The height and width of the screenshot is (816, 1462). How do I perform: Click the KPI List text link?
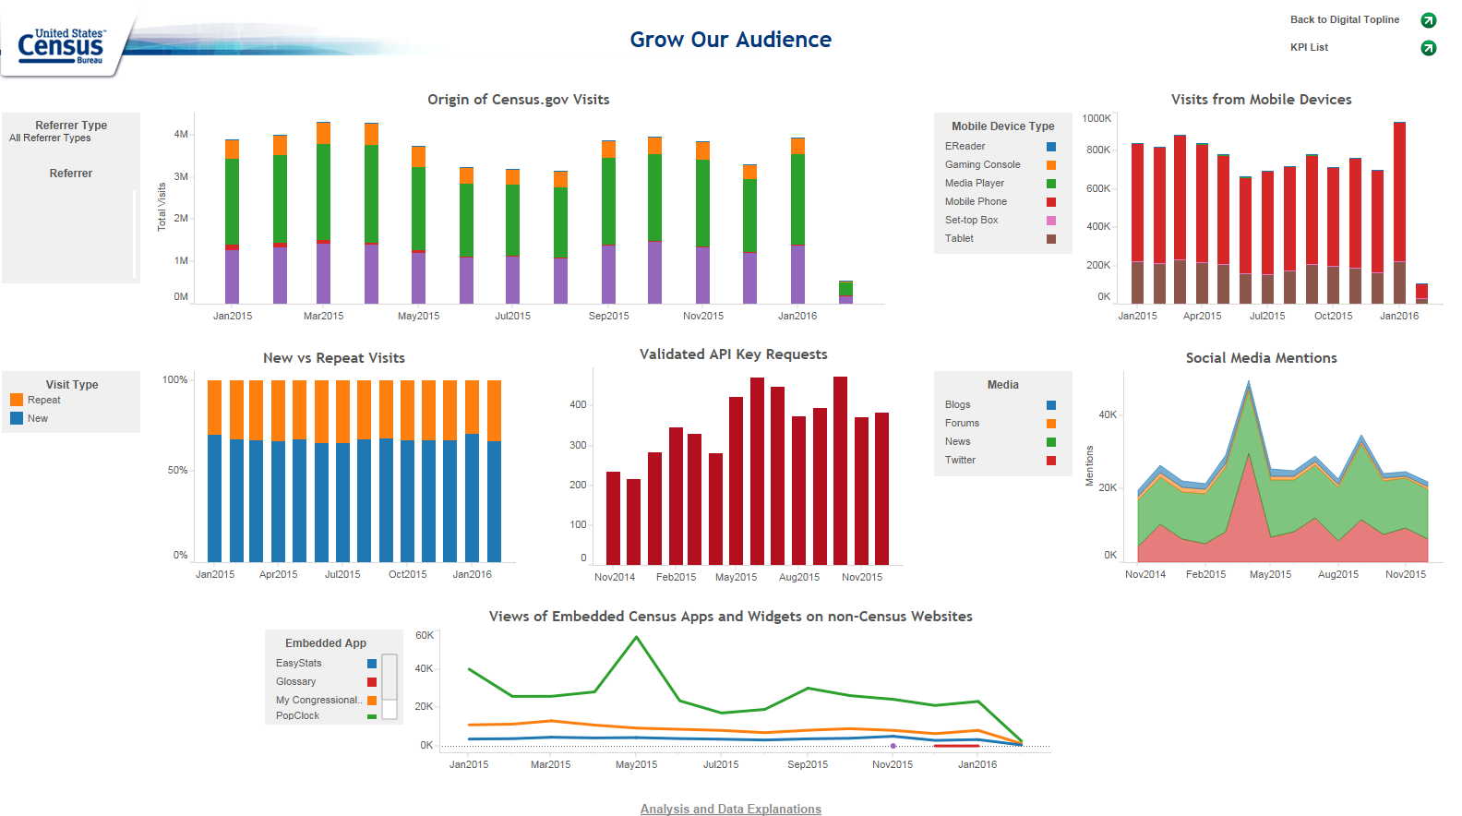click(1309, 47)
